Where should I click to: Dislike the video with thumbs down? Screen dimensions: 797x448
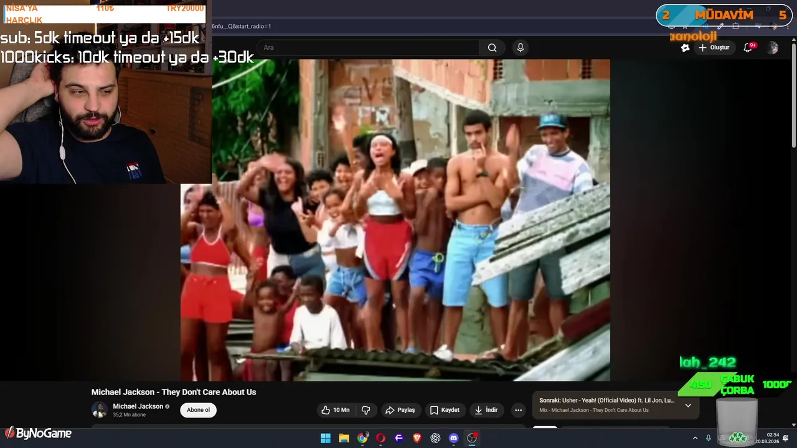click(x=366, y=410)
